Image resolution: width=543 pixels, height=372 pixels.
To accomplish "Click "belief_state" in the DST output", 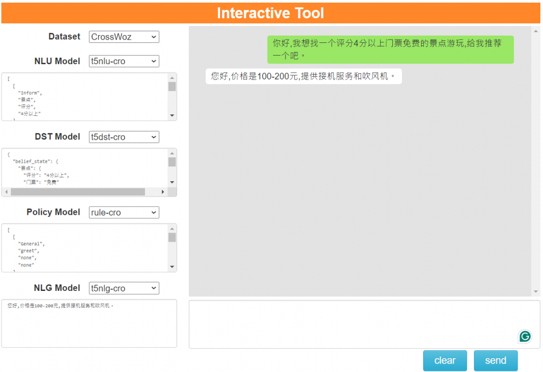I will click(x=33, y=161).
